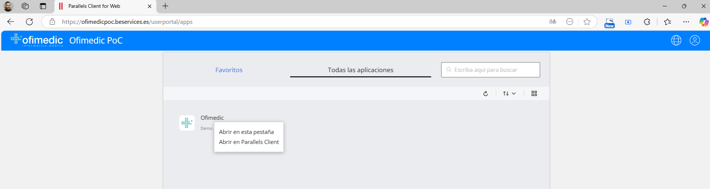Image resolution: width=710 pixels, height=189 pixels.
Task: Close the Parallels Client for Web tab
Action: 150,6
